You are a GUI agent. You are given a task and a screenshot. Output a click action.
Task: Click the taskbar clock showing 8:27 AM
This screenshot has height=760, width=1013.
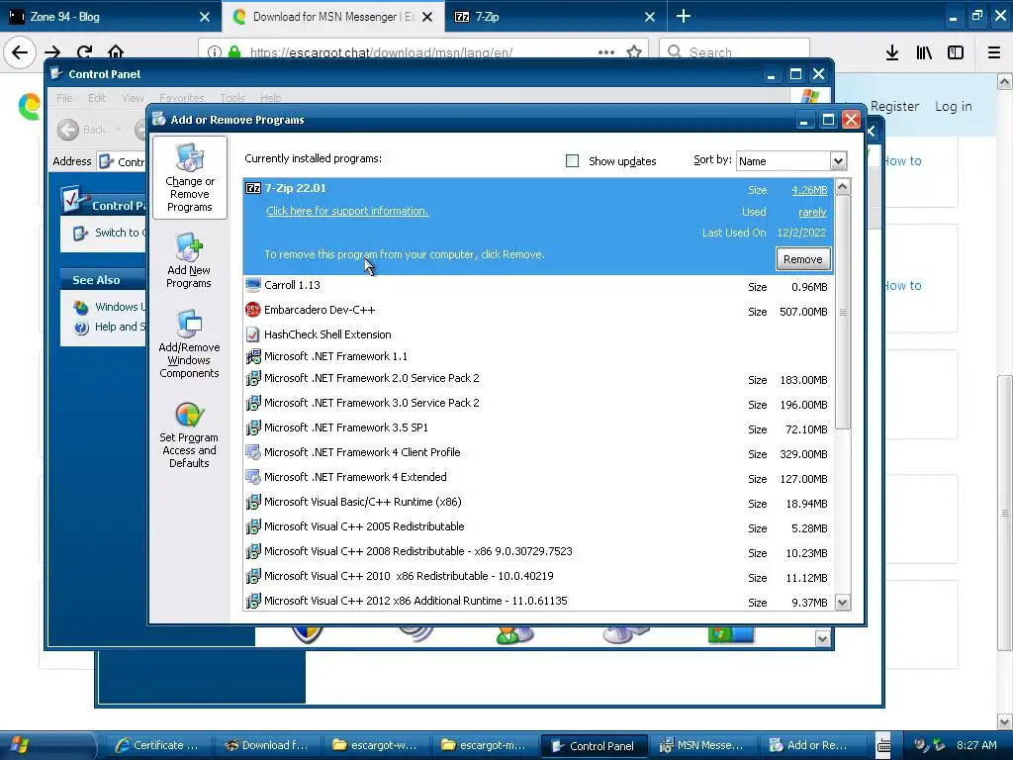975,745
